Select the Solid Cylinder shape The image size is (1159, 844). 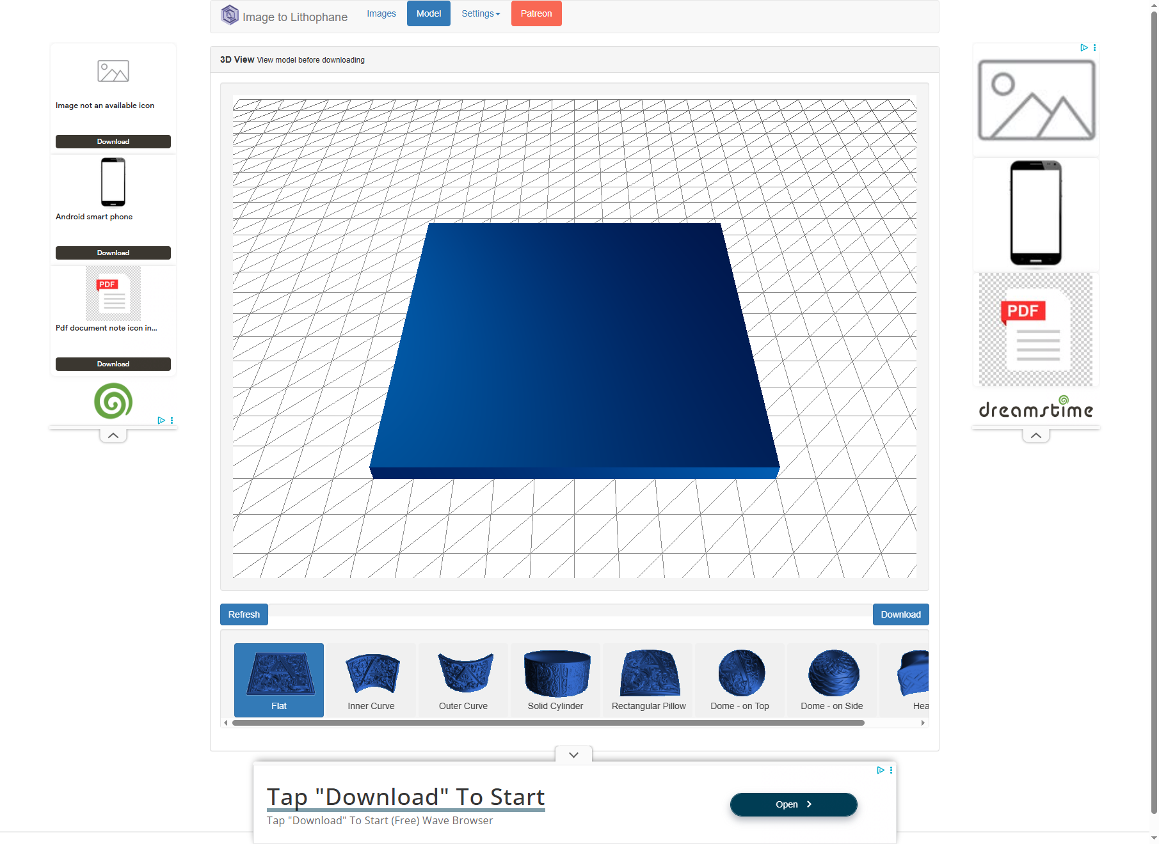[556, 680]
